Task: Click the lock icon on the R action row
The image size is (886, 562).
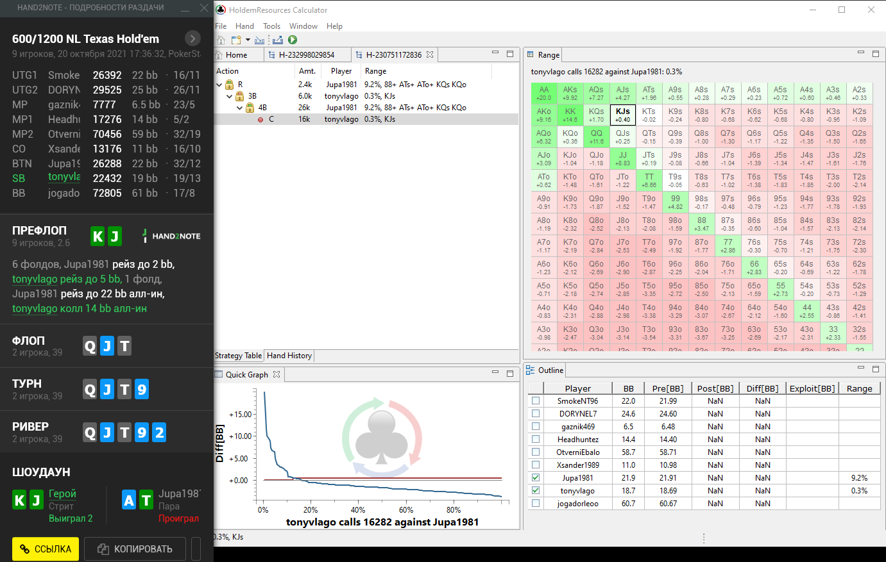Action: pos(229,85)
